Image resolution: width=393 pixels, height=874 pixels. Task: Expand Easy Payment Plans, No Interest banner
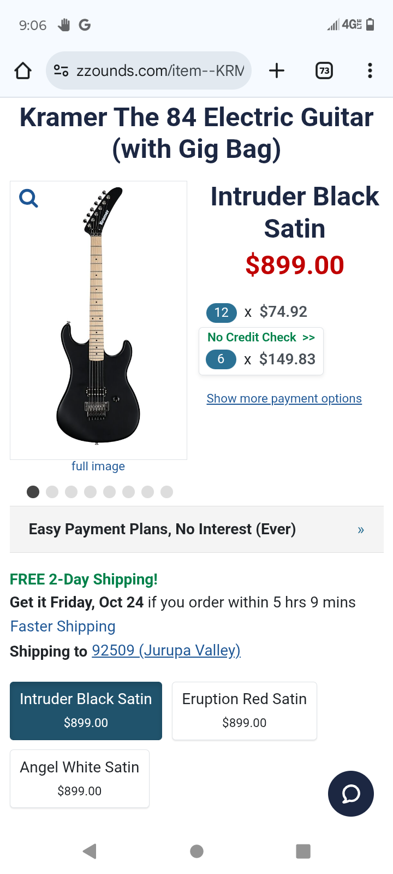(196, 529)
